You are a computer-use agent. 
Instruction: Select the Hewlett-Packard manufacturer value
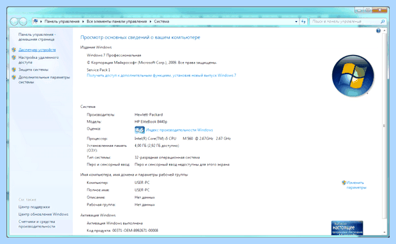coord(148,114)
